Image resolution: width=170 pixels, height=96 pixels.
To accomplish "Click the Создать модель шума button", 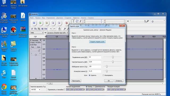I will tap(97, 42).
